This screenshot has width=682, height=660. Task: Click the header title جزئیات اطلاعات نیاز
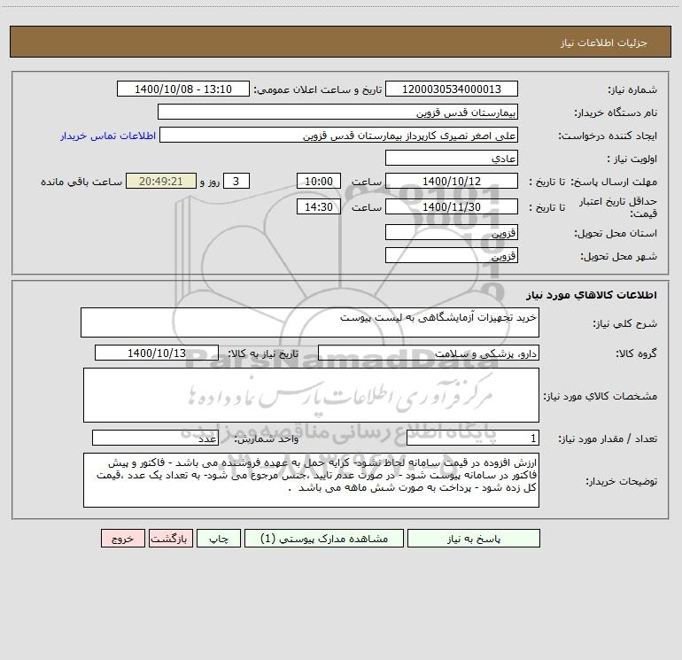pos(604,43)
